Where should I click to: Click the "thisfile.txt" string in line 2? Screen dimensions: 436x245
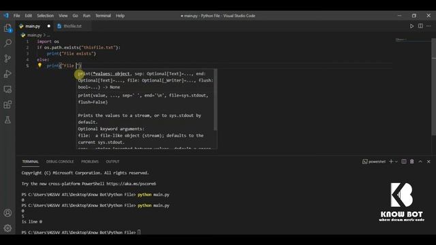(x=98, y=48)
